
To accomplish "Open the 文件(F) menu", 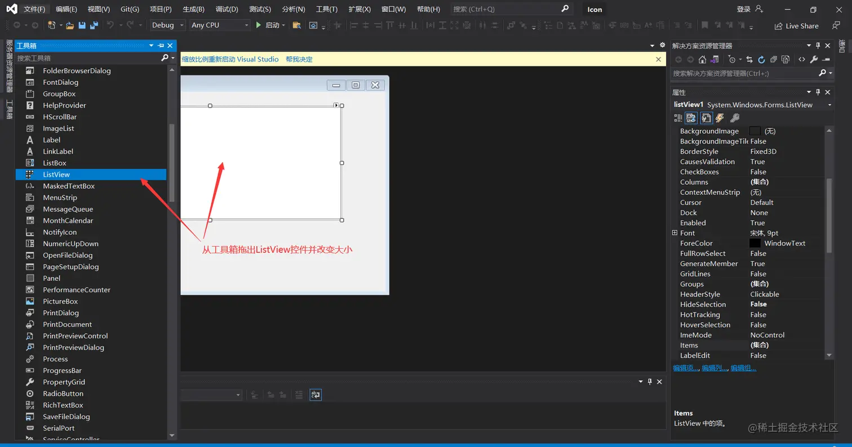I will [x=34, y=10].
